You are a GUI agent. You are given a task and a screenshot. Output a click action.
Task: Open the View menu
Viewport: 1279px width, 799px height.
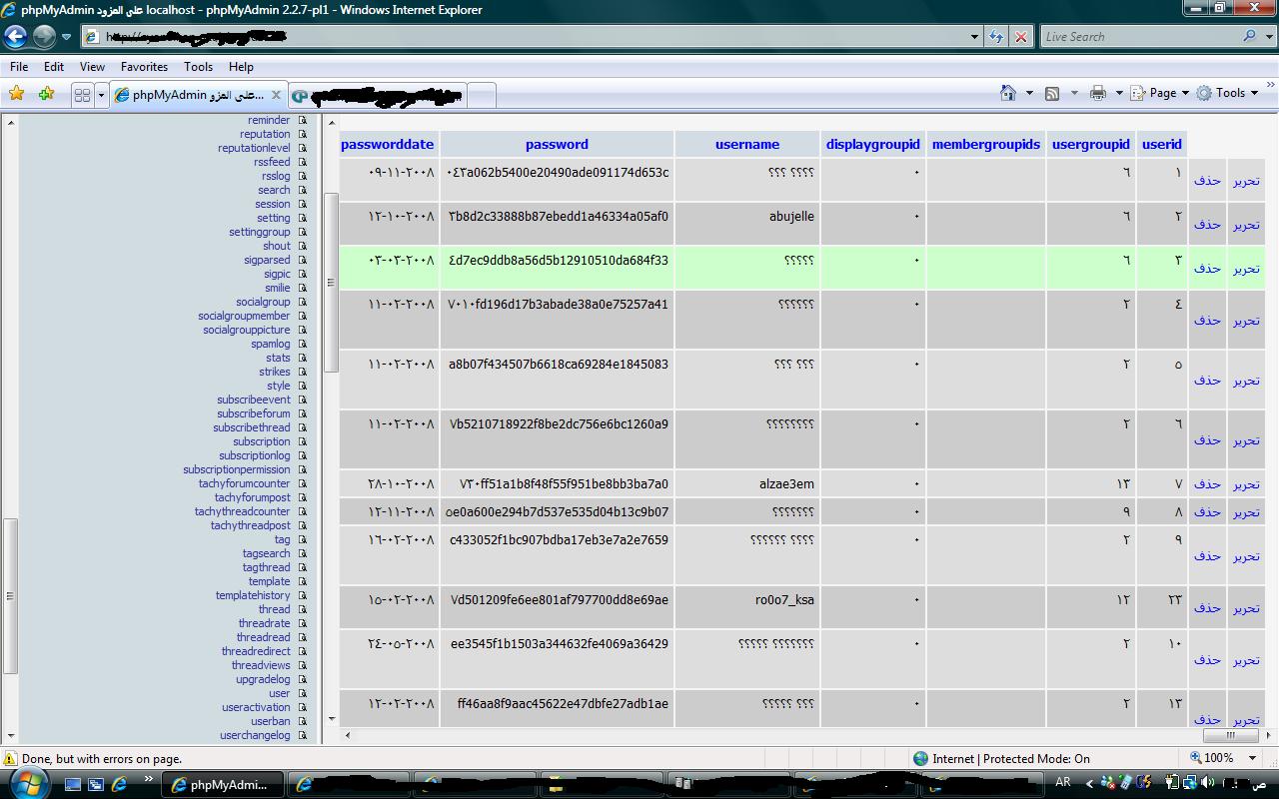tap(92, 67)
